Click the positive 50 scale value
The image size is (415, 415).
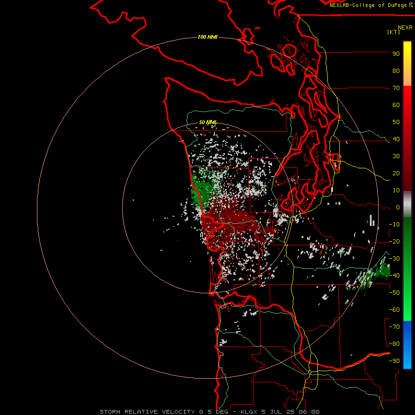396,122
